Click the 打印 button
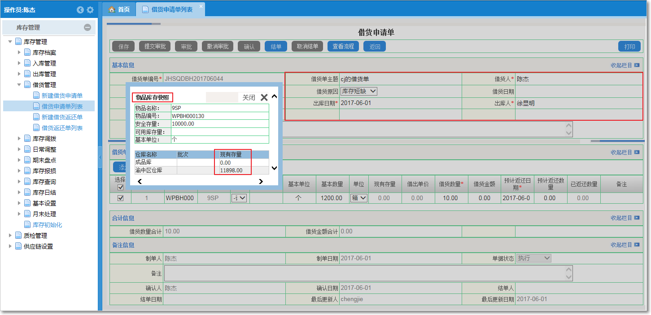The image size is (651, 315). coord(629,46)
